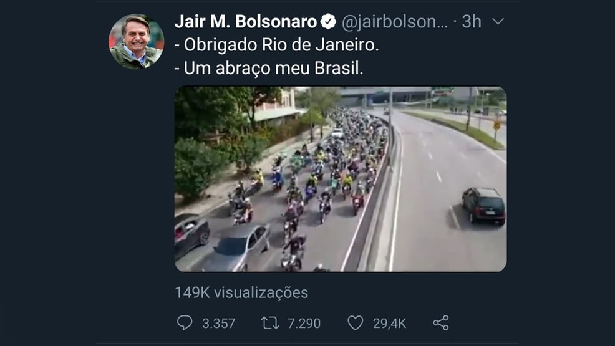The width and height of the screenshot is (615, 346).
Task: Click the retweet arrows icon
Action: point(270,323)
